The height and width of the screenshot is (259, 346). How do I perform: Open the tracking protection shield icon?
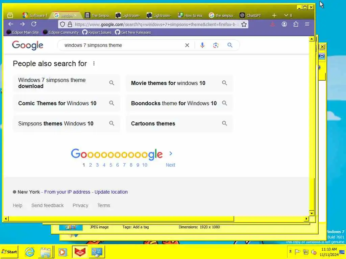63,24
